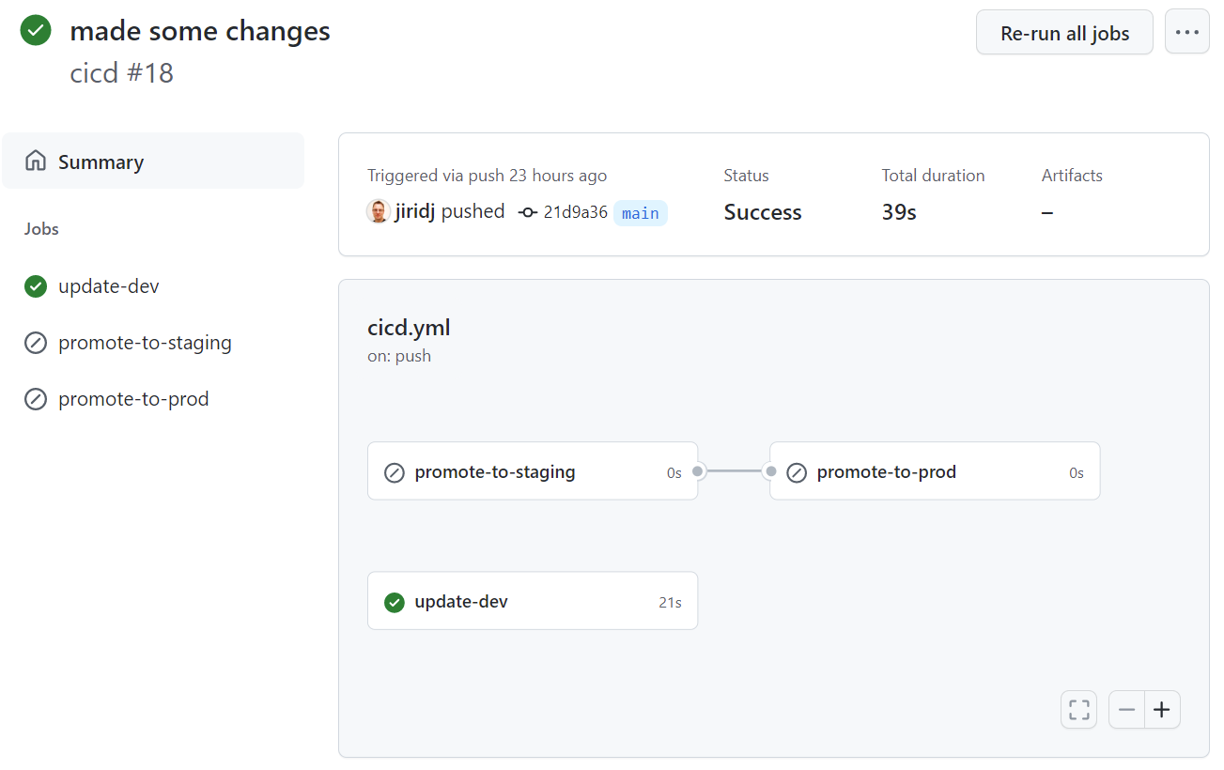Click the fit-to-view icon in the workflow graph
Viewport: 1224px width, 770px height.
coord(1078,709)
